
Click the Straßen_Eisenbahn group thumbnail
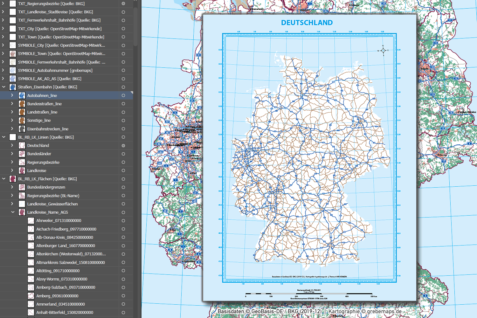(x=13, y=87)
